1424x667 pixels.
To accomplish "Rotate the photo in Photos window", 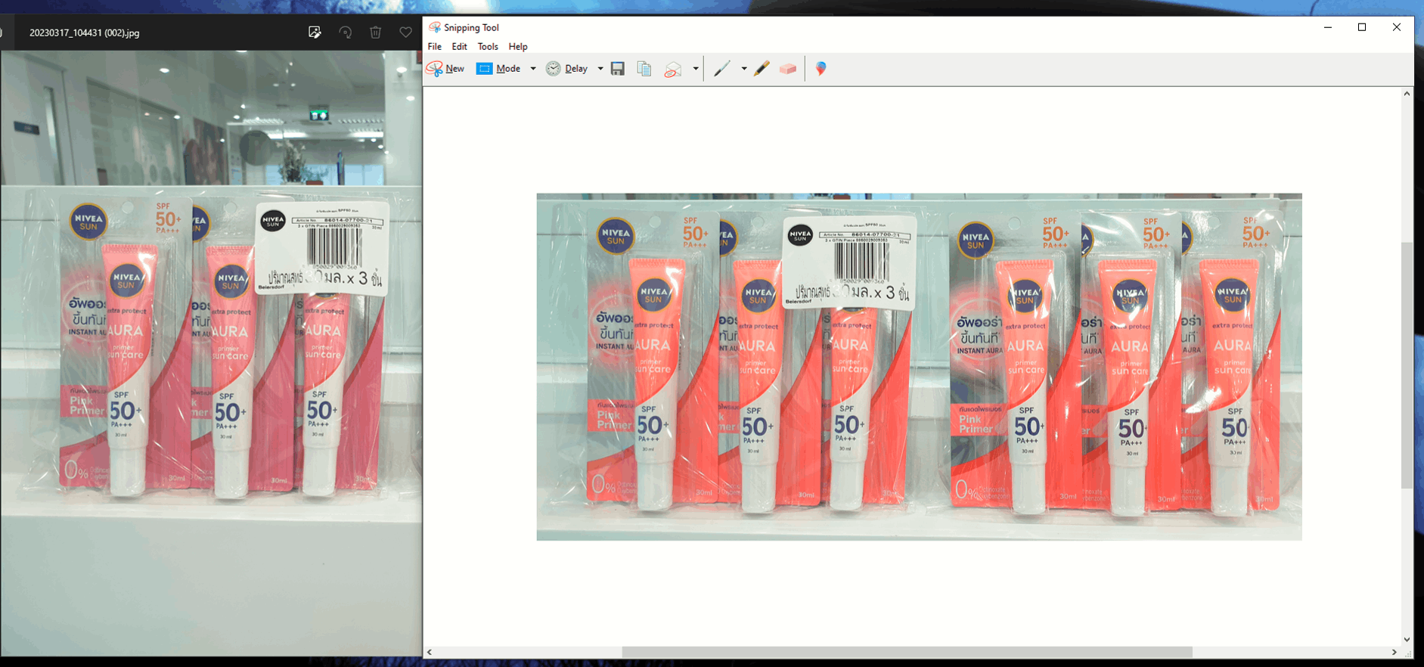I will pyautogui.click(x=346, y=33).
